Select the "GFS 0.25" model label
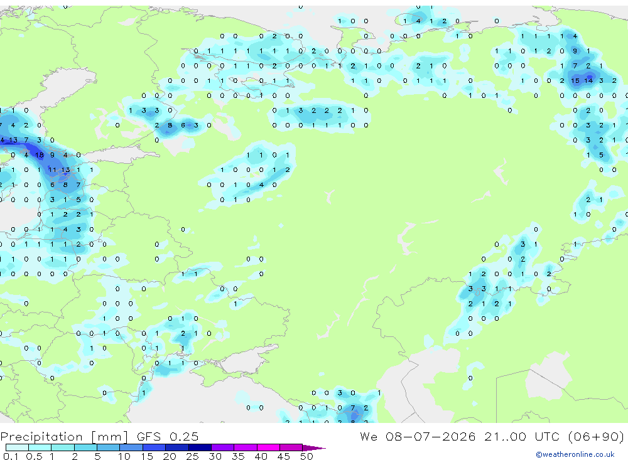 point(168,436)
